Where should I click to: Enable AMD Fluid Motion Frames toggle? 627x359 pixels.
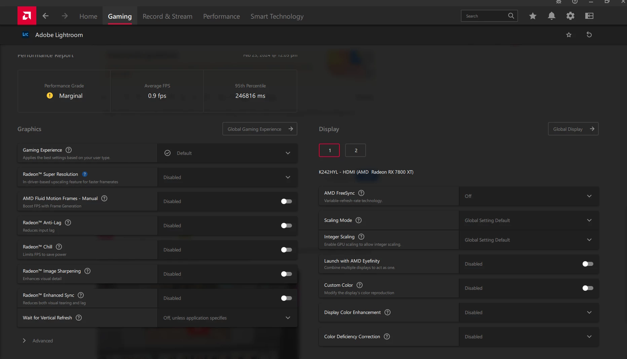(286, 201)
